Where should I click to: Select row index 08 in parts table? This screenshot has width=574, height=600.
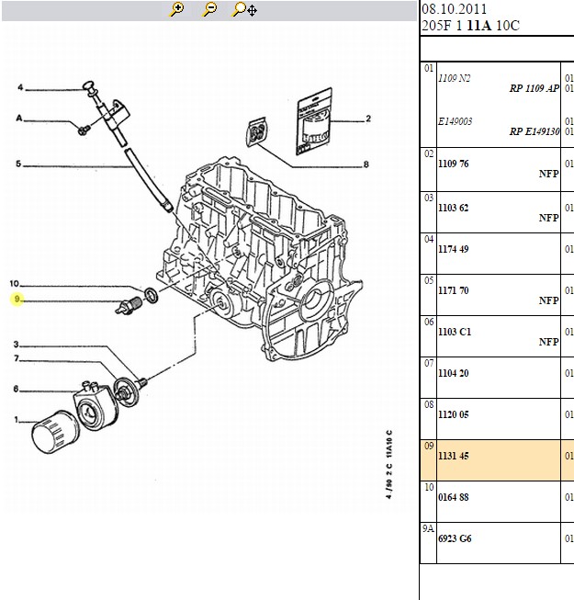pyautogui.click(x=429, y=404)
